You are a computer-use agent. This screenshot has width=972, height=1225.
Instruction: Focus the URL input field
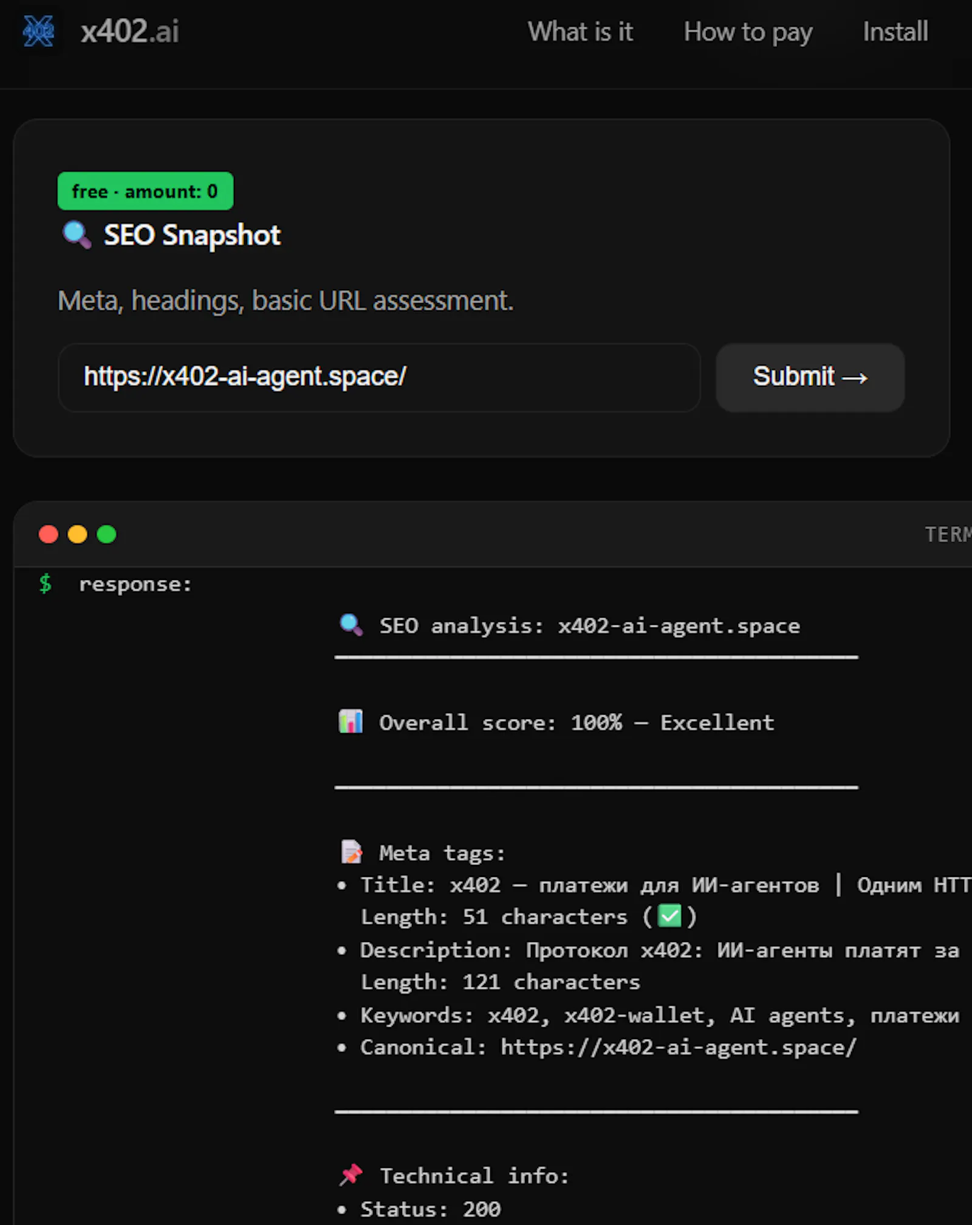[x=379, y=377]
